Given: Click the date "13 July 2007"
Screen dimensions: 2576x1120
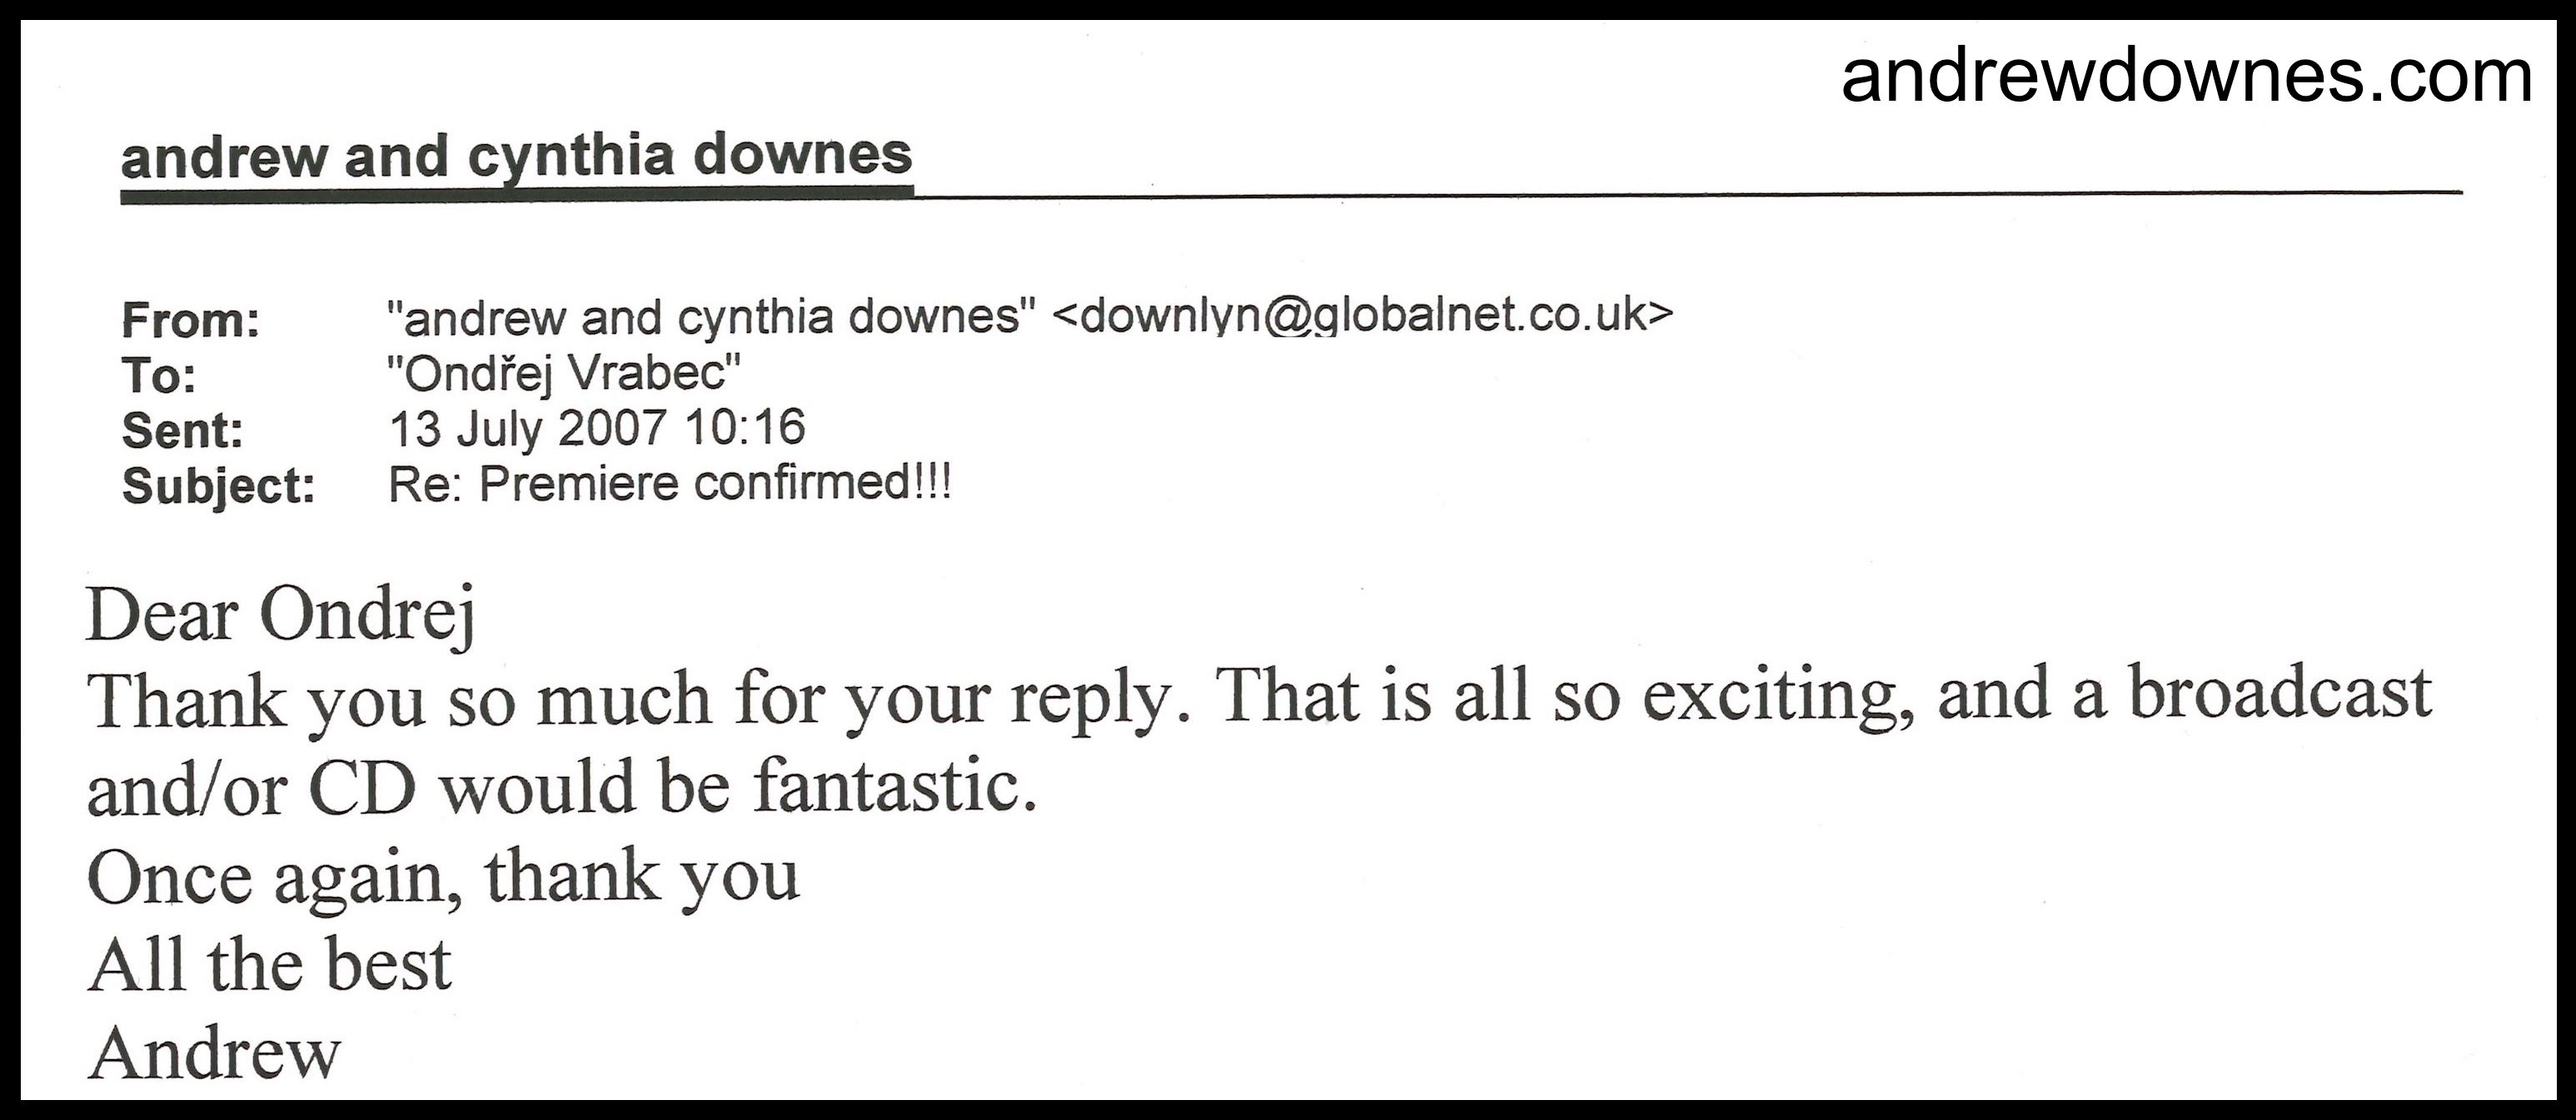Looking at the screenshot, I should (527, 429).
